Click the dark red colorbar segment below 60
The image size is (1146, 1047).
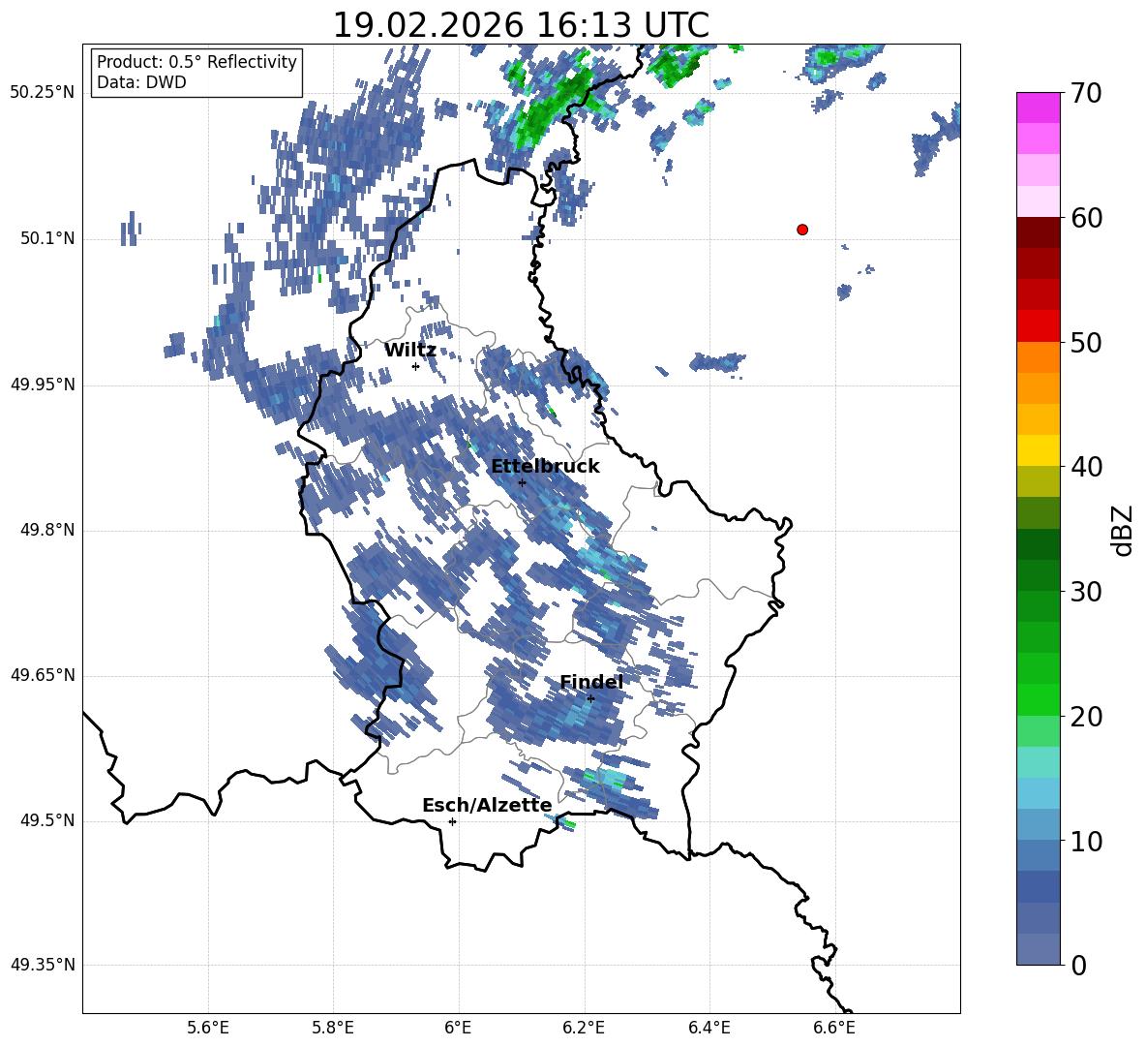(1039, 232)
